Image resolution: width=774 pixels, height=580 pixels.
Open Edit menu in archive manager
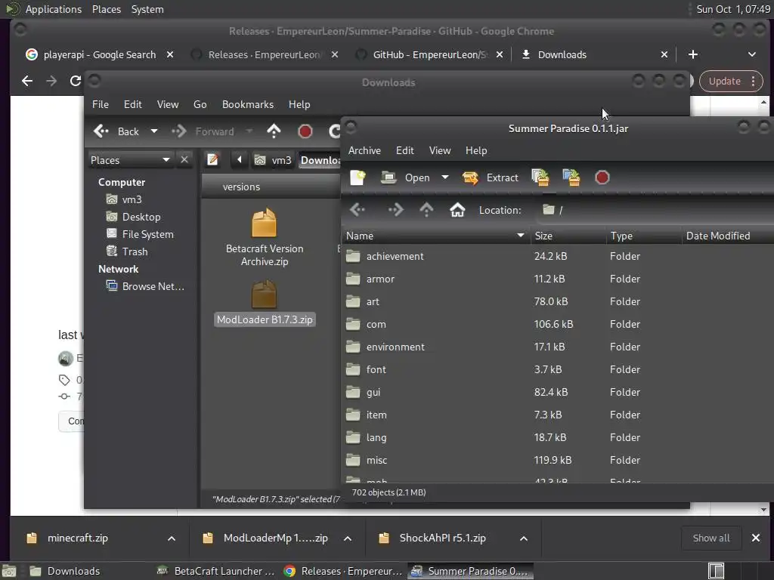[x=405, y=150]
